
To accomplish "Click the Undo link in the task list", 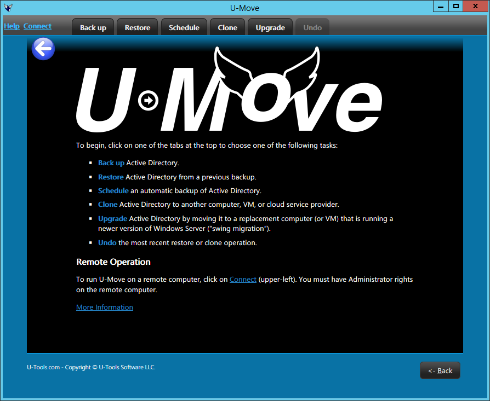I will point(107,242).
